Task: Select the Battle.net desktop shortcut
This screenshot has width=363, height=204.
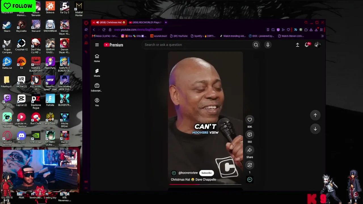Action: pos(7,63)
